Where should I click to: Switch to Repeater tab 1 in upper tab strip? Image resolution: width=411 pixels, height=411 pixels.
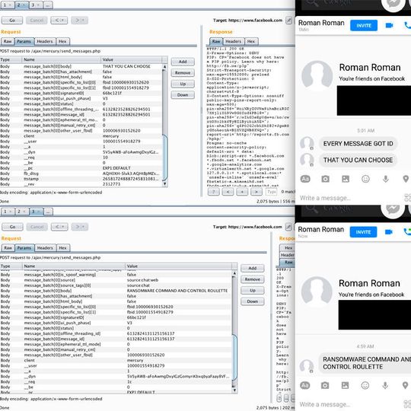[7, 5]
